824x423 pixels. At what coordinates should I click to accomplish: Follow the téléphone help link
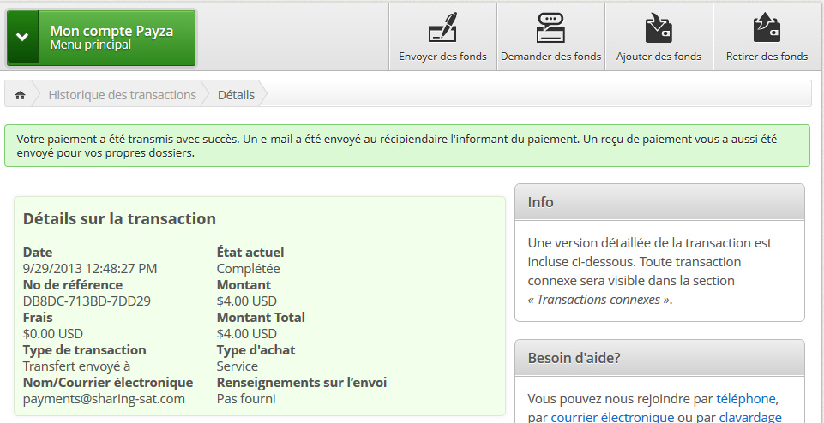(x=746, y=399)
